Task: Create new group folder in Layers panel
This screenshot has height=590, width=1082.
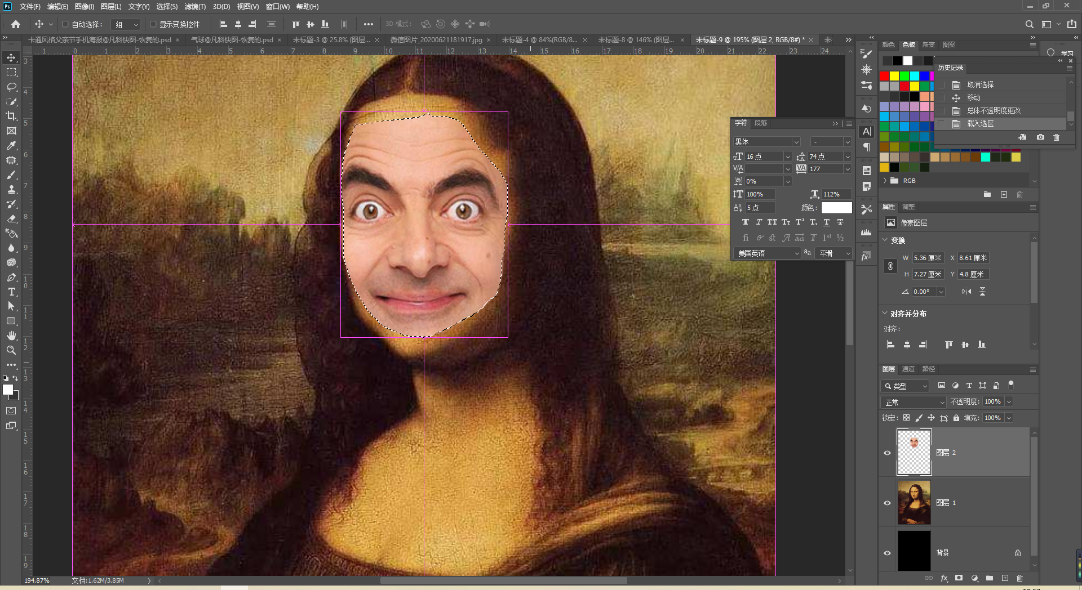Action: pyautogui.click(x=990, y=578)
